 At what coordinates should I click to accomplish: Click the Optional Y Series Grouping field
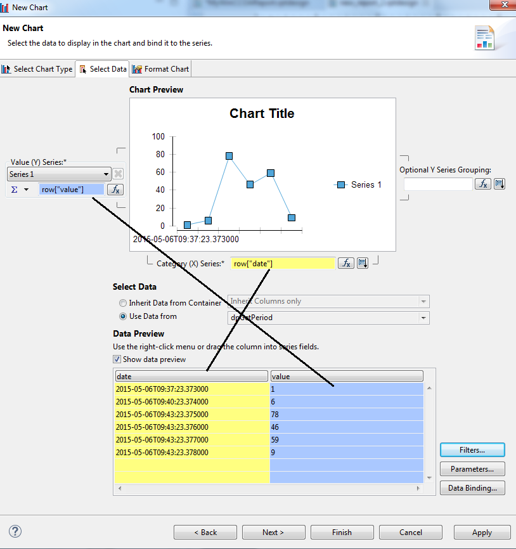click(x=438, y=184)
